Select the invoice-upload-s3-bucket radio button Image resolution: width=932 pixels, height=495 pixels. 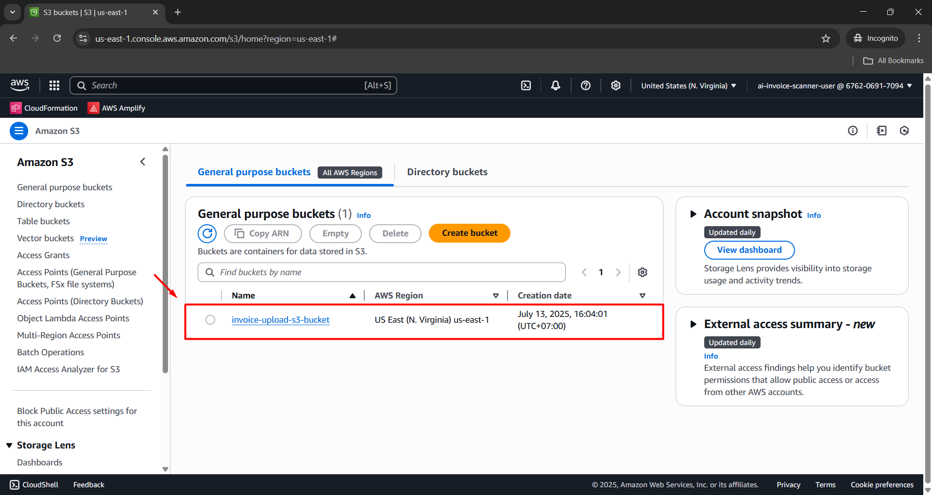point(210,319)
